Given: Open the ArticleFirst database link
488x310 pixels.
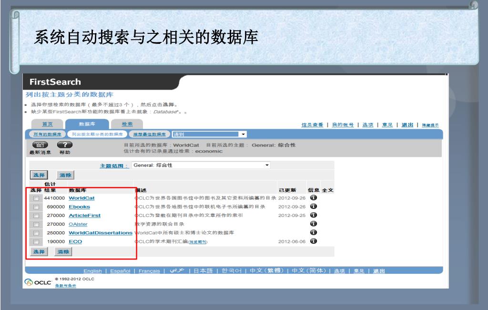Looking at the screenshot, I should (x=85, y=216).
